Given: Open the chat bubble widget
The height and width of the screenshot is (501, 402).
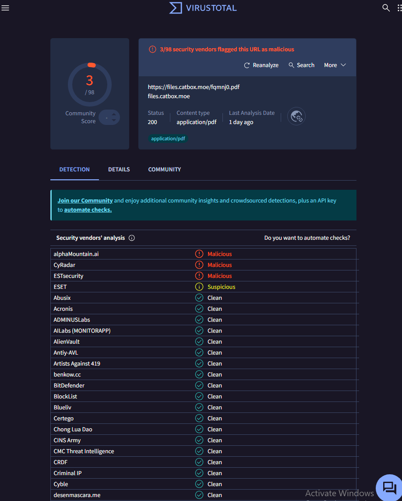Looking at the screenshot, I should pos(390,488).
